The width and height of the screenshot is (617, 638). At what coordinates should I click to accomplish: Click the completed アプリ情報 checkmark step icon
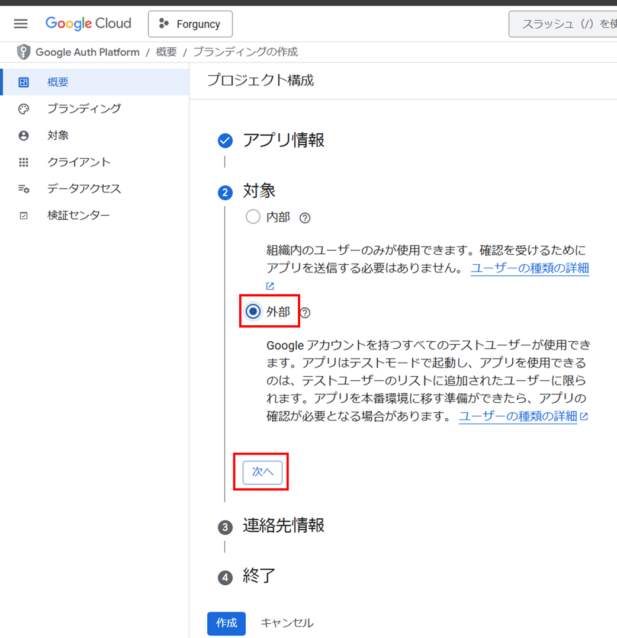[225, 140]
